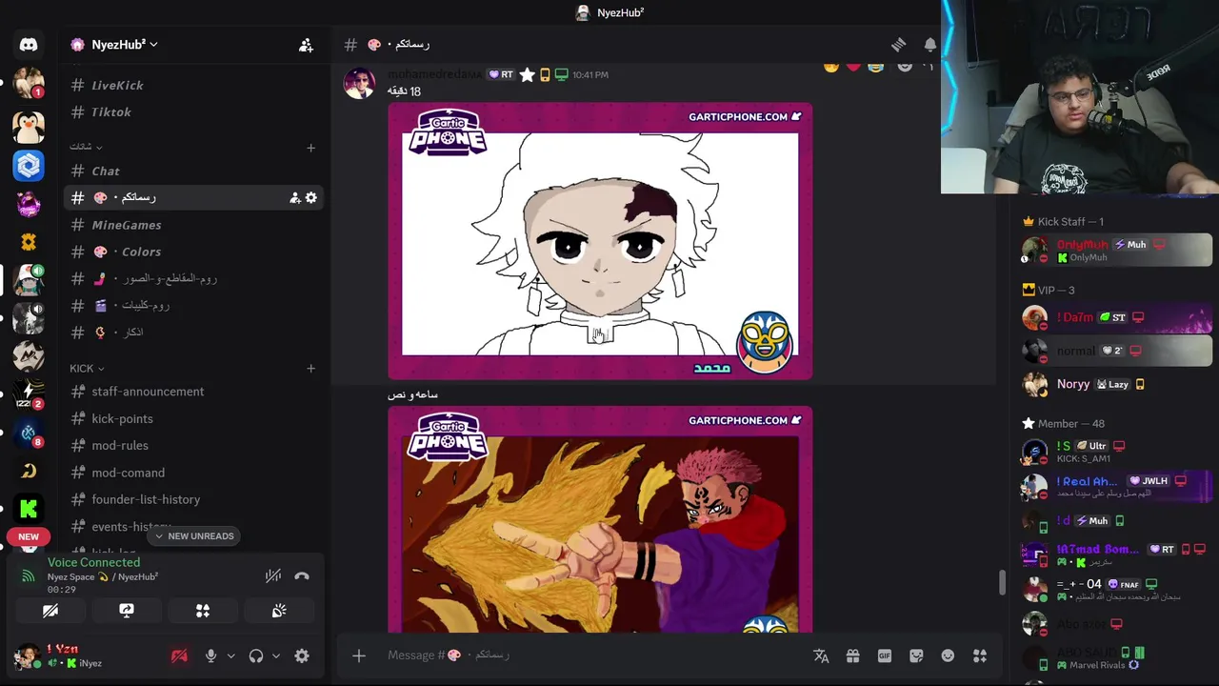Open microphone input options arrow
This screenshot has height=686, width=1219.
230,656
